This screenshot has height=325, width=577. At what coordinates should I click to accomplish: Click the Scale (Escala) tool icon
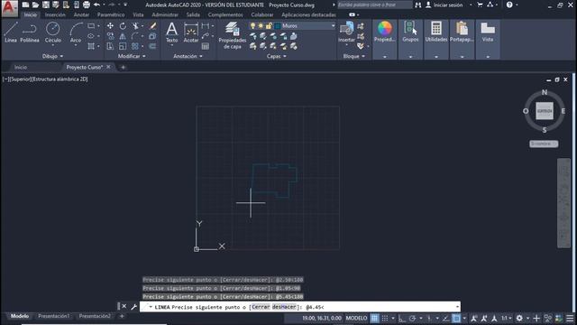pyautogui.click(x=123, y=46)
